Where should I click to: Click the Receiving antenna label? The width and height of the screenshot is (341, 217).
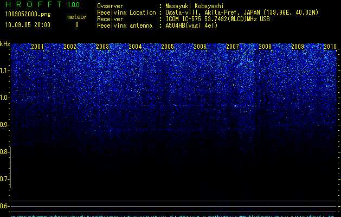125,25
